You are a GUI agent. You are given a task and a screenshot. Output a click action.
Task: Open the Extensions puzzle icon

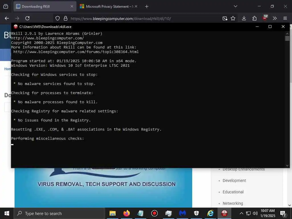(x=254, y=18)
